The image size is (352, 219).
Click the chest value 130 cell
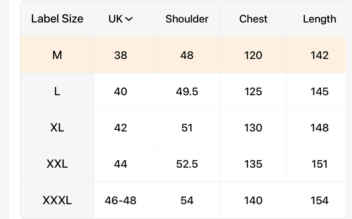253,127
